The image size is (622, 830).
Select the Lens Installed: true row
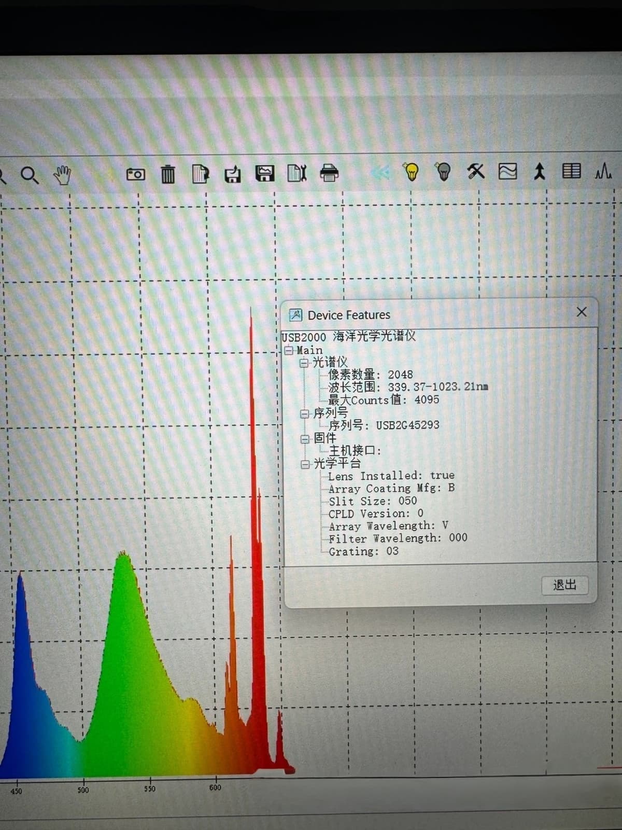pos(391,476)
